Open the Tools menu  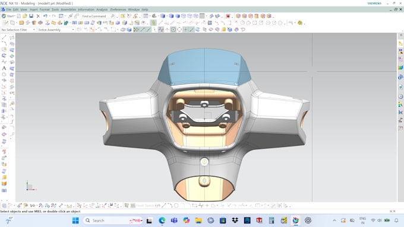[x=55, y=9]
